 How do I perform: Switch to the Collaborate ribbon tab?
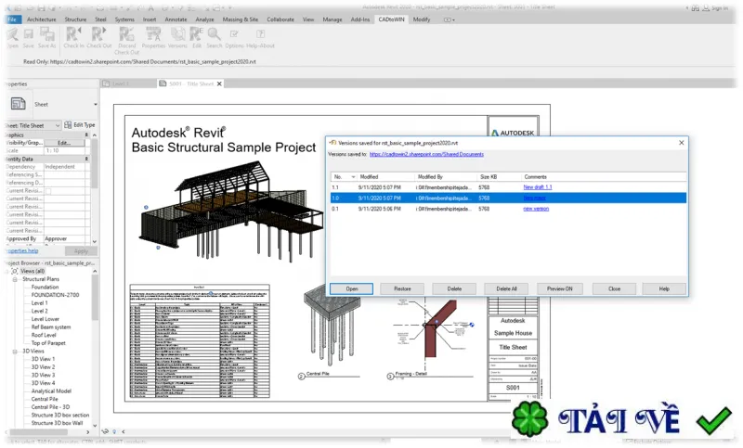[x=280, y=19]
